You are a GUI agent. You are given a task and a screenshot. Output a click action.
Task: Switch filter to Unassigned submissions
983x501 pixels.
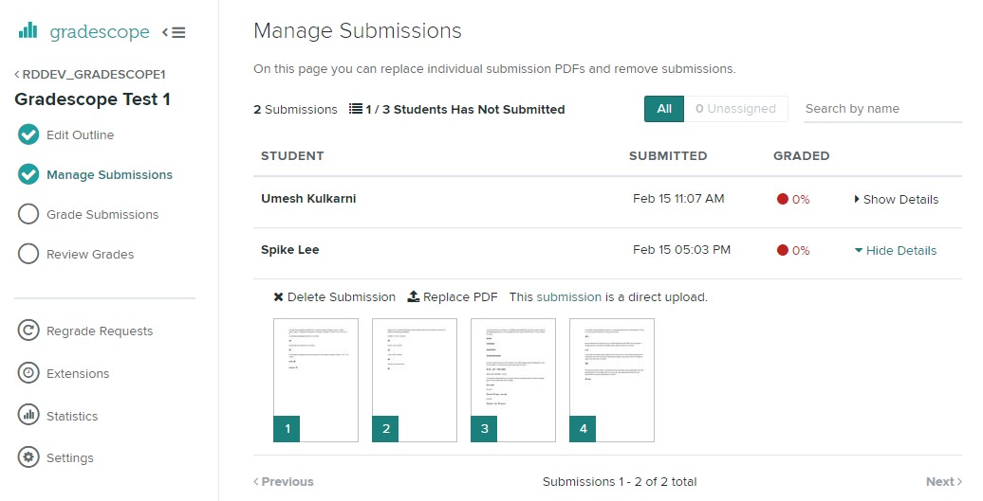[x=735, y=109]
